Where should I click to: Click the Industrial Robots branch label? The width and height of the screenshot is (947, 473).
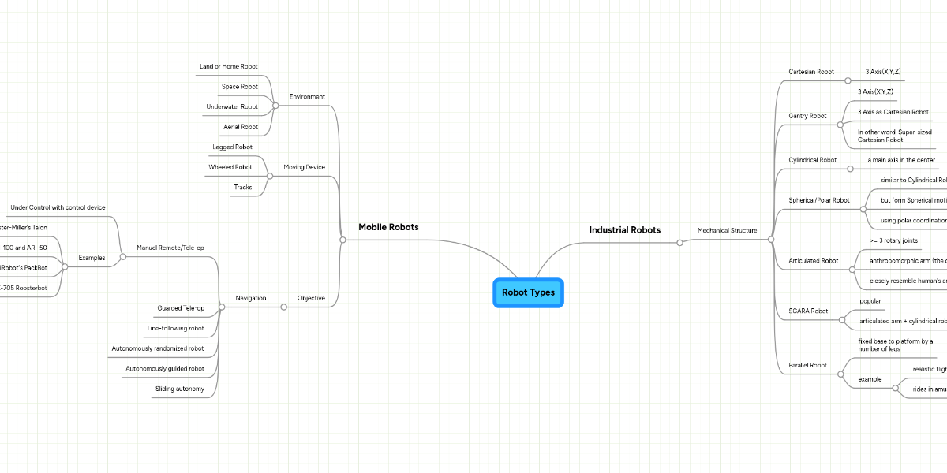click(x=624, y=230)
